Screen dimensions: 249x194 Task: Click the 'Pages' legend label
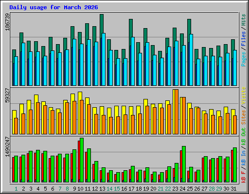click(x=243, y=59)
